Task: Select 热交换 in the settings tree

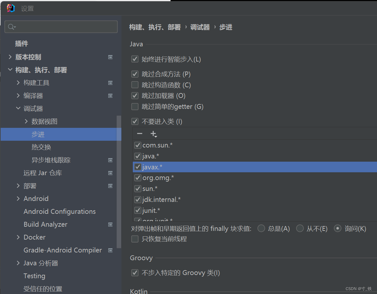Action: (41, 147)
